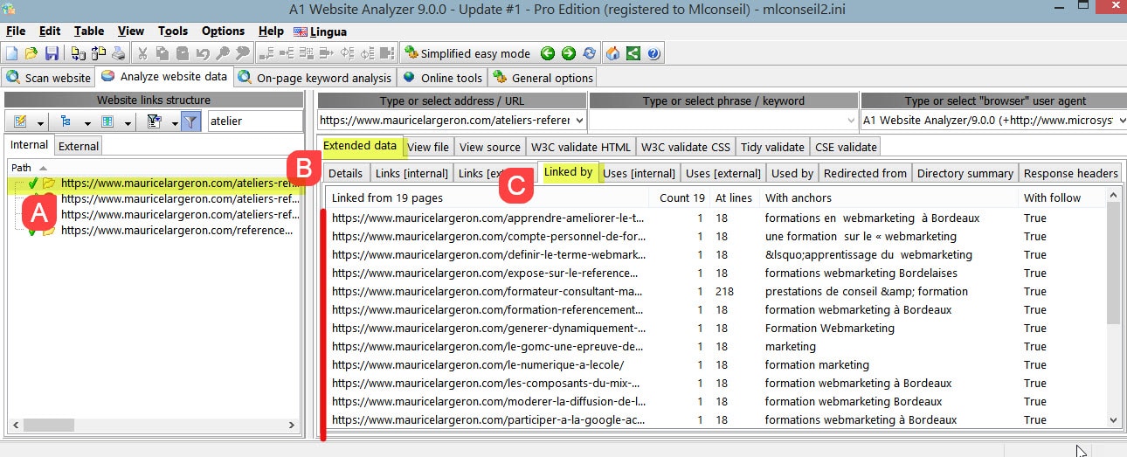Select the Internal links tab
The width and height of the screenshot is (1127, 457).
(x=29, y=145)
